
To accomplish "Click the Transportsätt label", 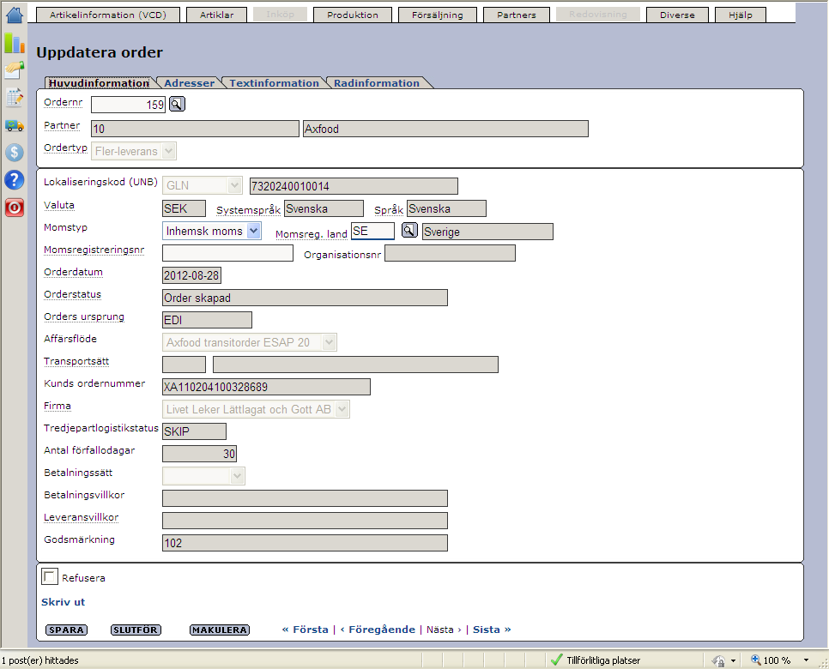I will (x=76, y=361).
